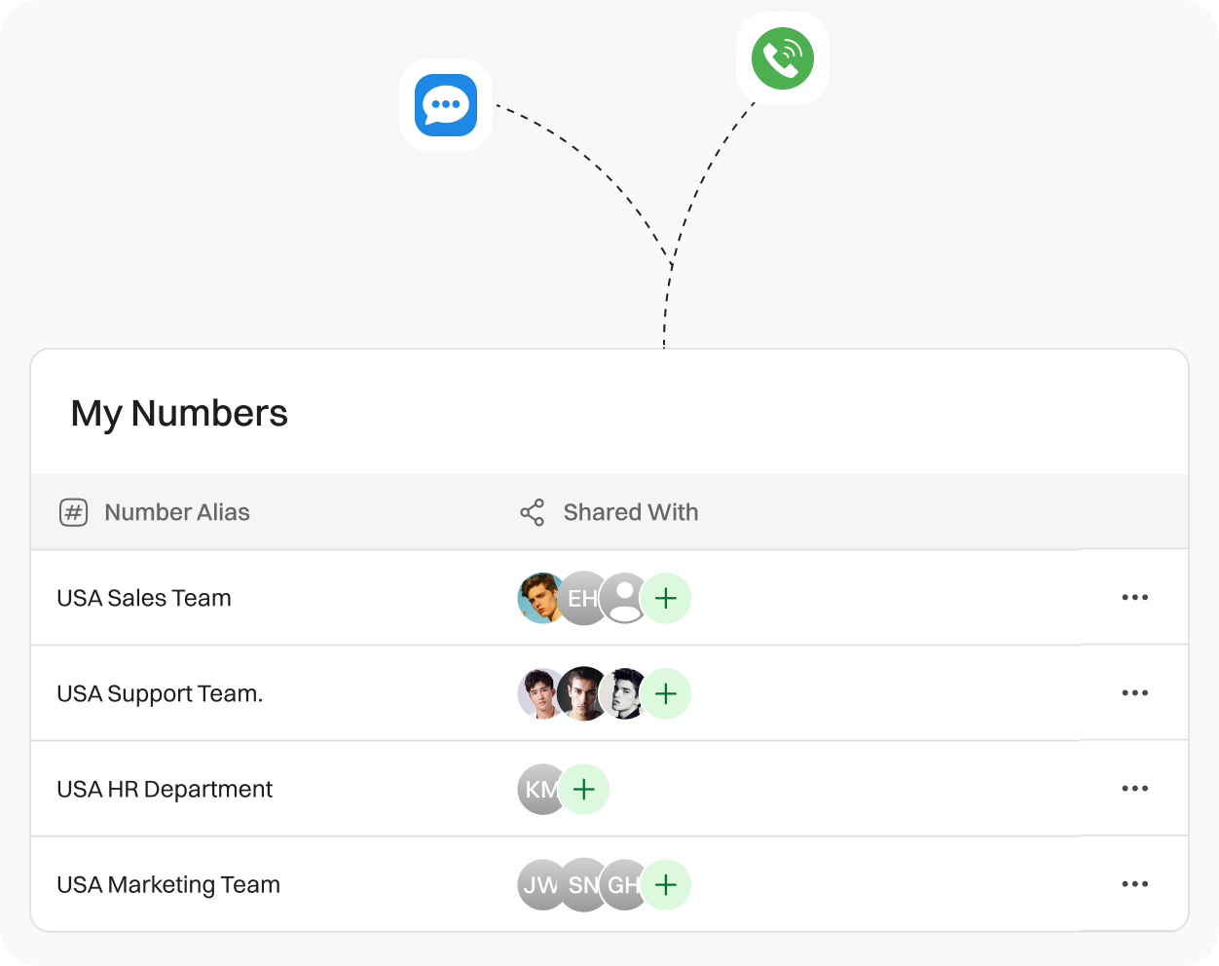Click the plus button on USA Support Team row
This screenshot has height=966, width=1219.
(666, 693)
